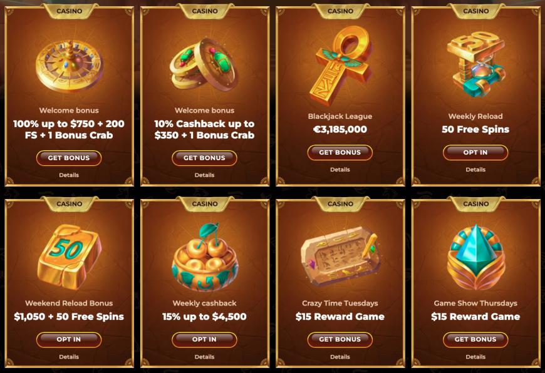Click the CASINO tag on Weekly Reload card
This screenshot has width=545, height=373.
[x=476, y=11]
